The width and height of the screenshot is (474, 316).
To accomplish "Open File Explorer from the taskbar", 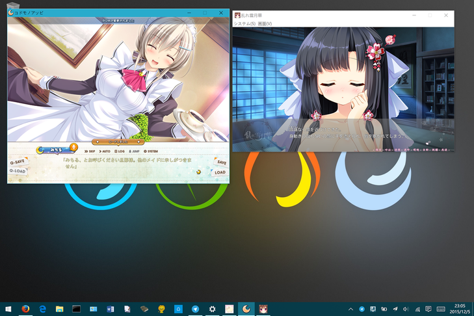I will click(59, 309).
